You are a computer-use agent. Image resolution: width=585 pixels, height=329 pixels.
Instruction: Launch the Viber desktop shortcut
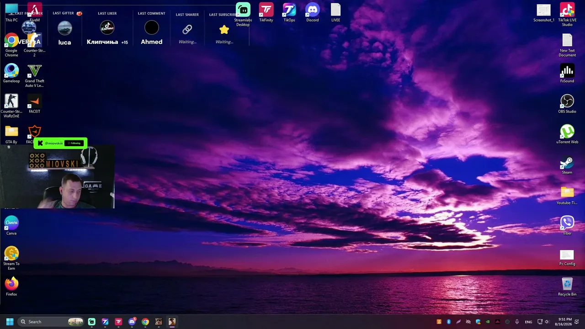pyautogui.click(x=567, y=226)
